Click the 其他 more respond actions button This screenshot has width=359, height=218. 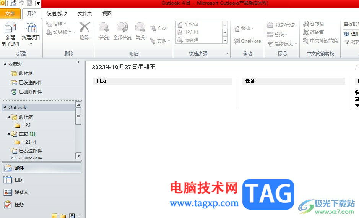tap(160, 41)
